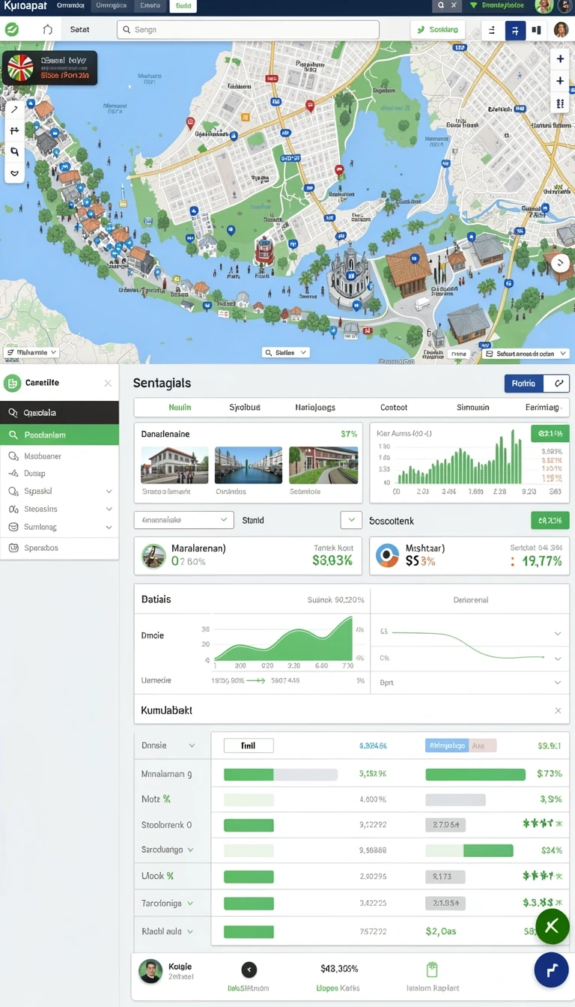Open the dropdown next to Stanid
The height and width of the screenshot is (1007, 575).
coord(351,519)
